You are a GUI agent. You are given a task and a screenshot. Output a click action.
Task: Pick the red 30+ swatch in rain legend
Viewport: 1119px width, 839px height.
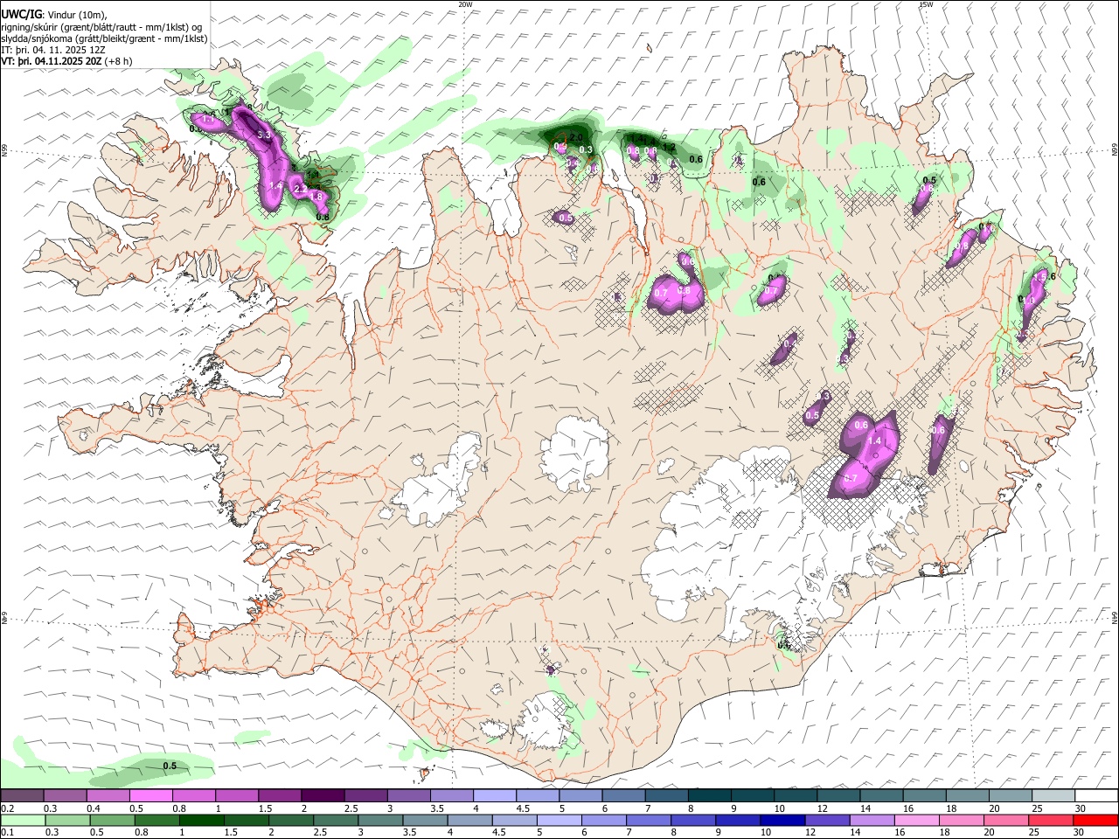[1095, 821]
